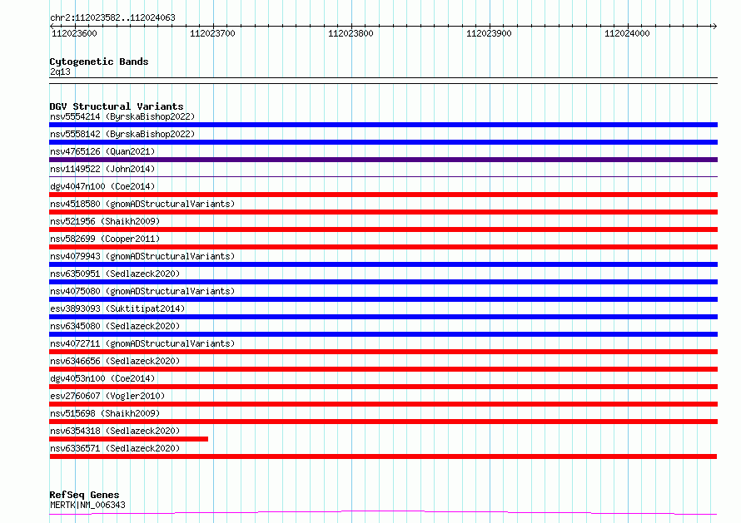Click the right arrow end of ruler
The image size is (741, 523).
point(714,26)
